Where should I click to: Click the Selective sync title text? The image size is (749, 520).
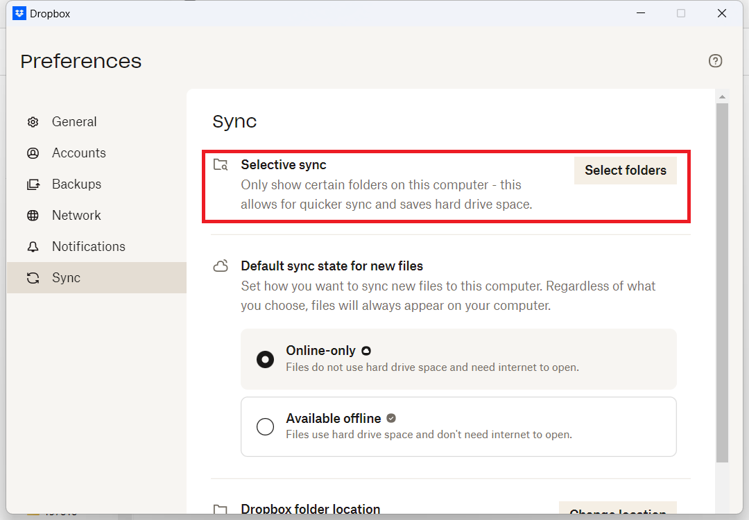[284, 165]
